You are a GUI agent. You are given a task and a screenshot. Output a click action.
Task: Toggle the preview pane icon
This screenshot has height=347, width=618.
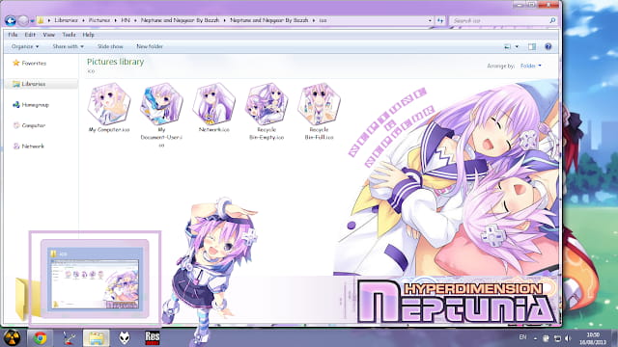pyautogui.click(x=532, y=46)
